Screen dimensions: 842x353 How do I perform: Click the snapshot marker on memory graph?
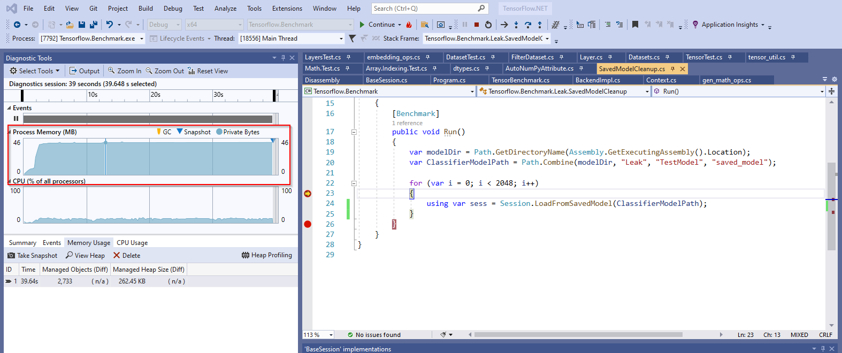coord(273,141)
